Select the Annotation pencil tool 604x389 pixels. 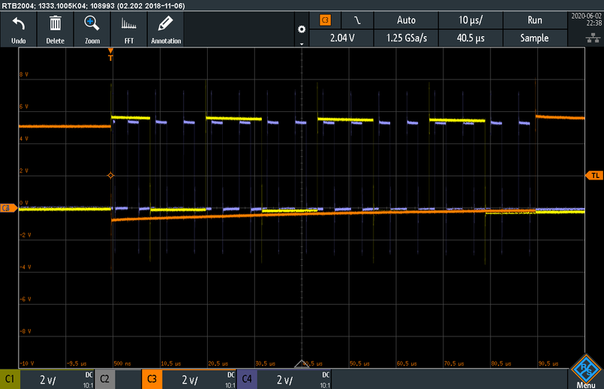pyautogui.click(x=166, y=29)
